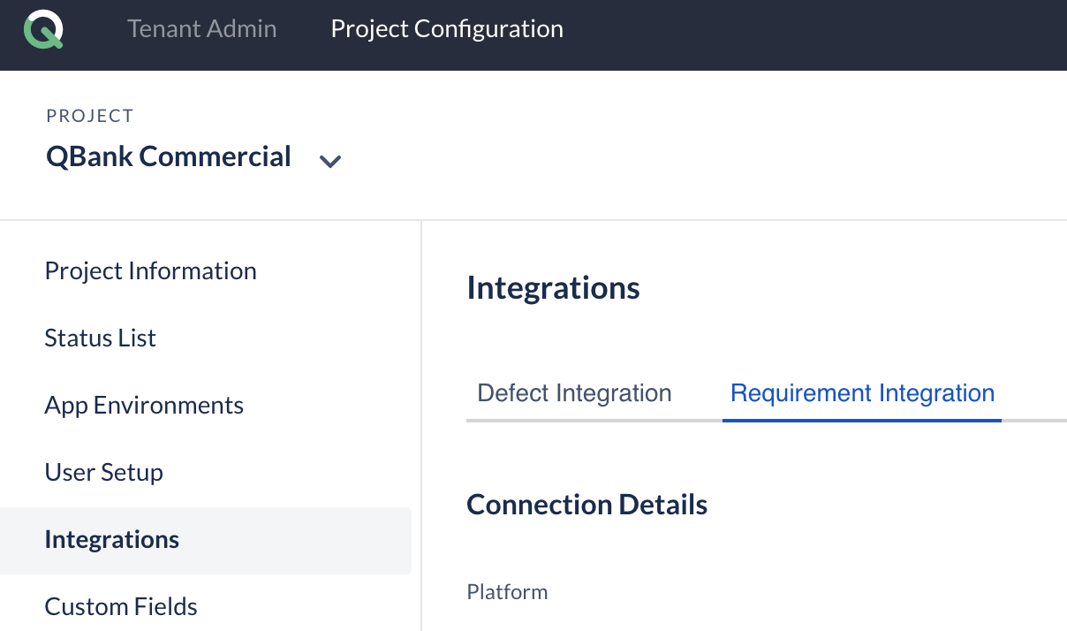Select the QBank Commercial project name

pyautogui.click(x=169, y=156)
